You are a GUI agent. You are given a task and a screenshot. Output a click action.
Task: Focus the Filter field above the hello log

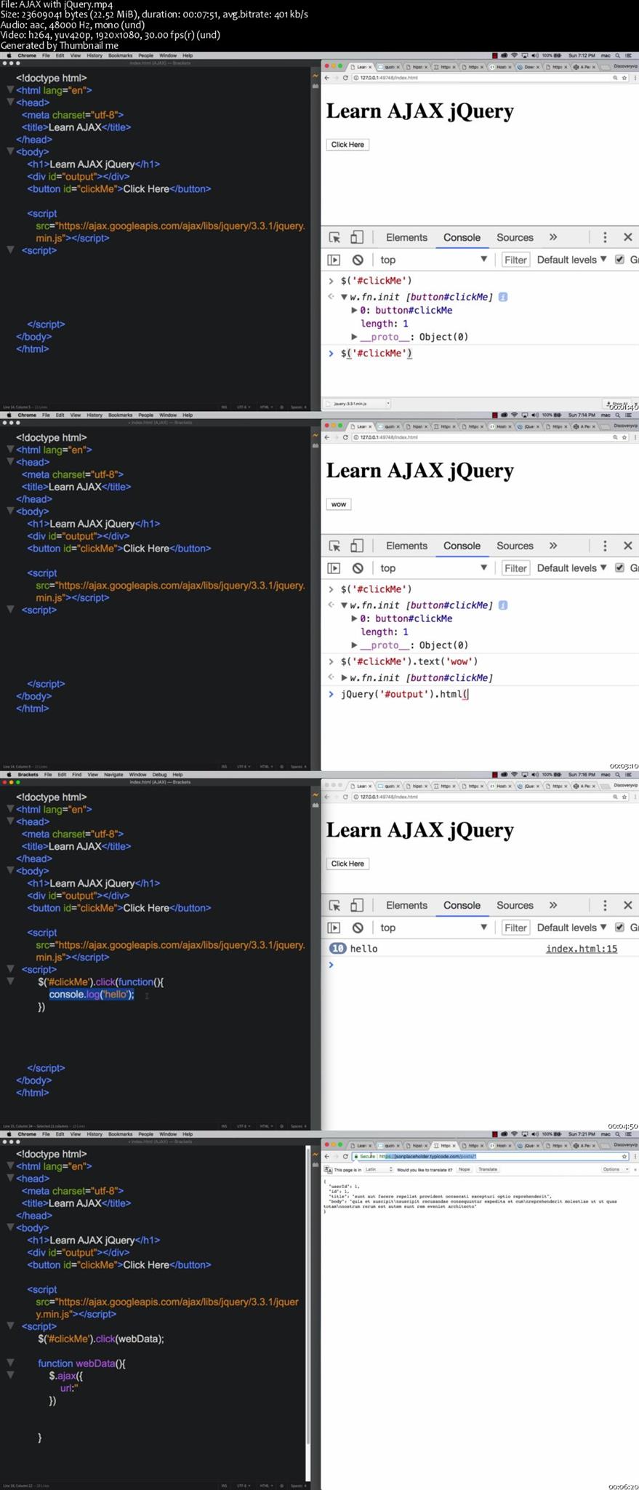515,928
